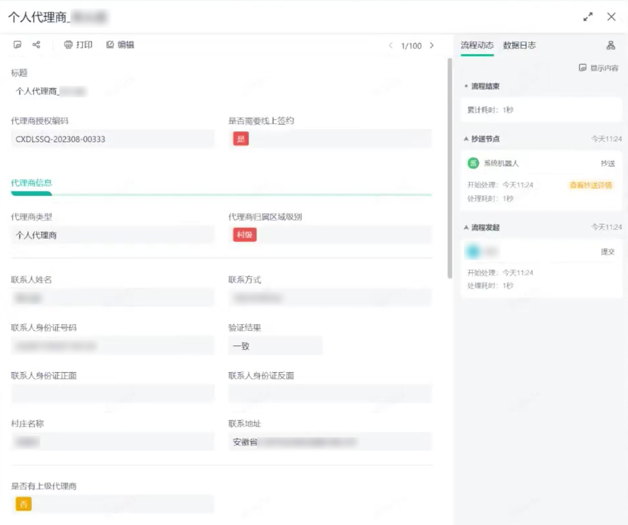
Task: Open the 查看抄送详情 link
Action: coord(591,185)
